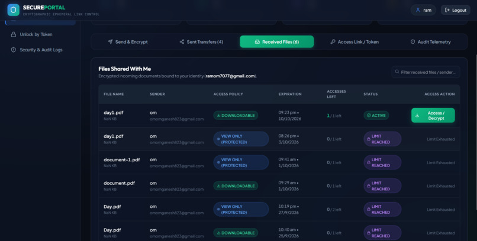Click the STATUS column header

pos(370,94)
